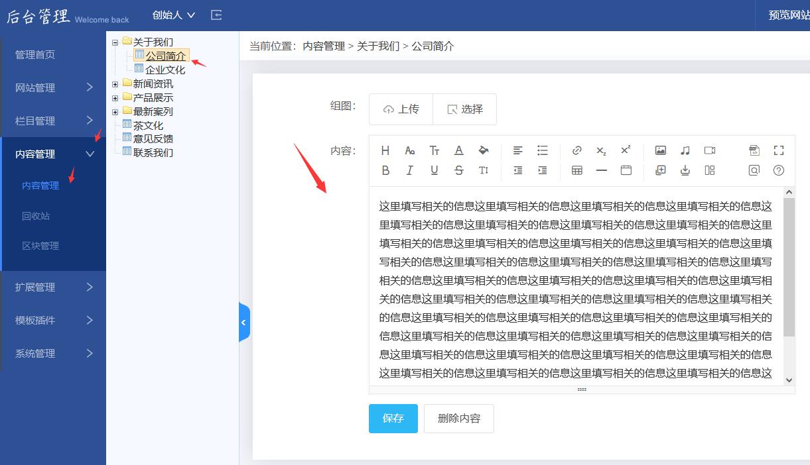Open the font color picker
810x465 pixels.
(x=458, y=150)
